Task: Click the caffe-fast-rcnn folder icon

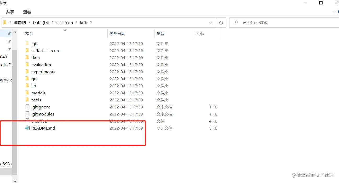Action: [27, 50]
